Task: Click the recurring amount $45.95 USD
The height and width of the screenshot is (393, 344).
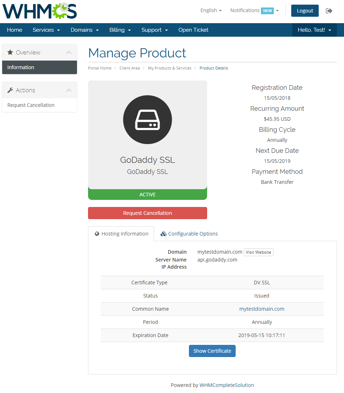Action: [x=277, y=119]
